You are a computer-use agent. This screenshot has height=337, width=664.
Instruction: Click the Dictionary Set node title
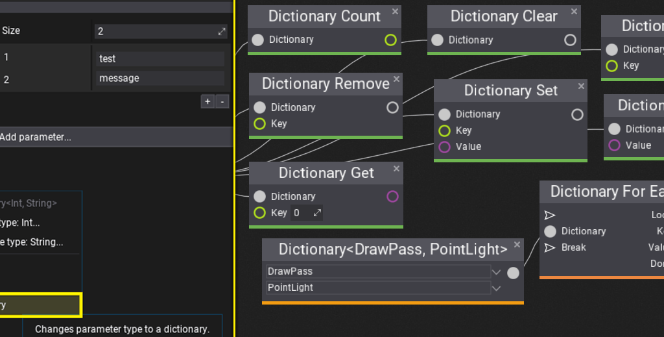click(x=511, y=90)
